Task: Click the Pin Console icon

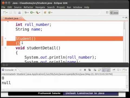Action: point(114,70)
